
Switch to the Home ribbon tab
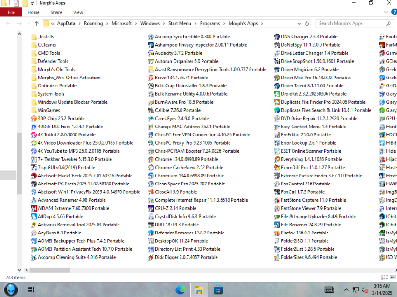[x=34, y=12]
